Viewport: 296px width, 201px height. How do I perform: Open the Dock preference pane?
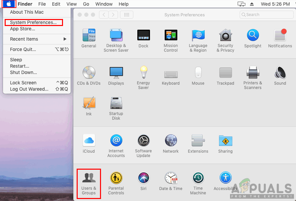[x=143, y=38]
